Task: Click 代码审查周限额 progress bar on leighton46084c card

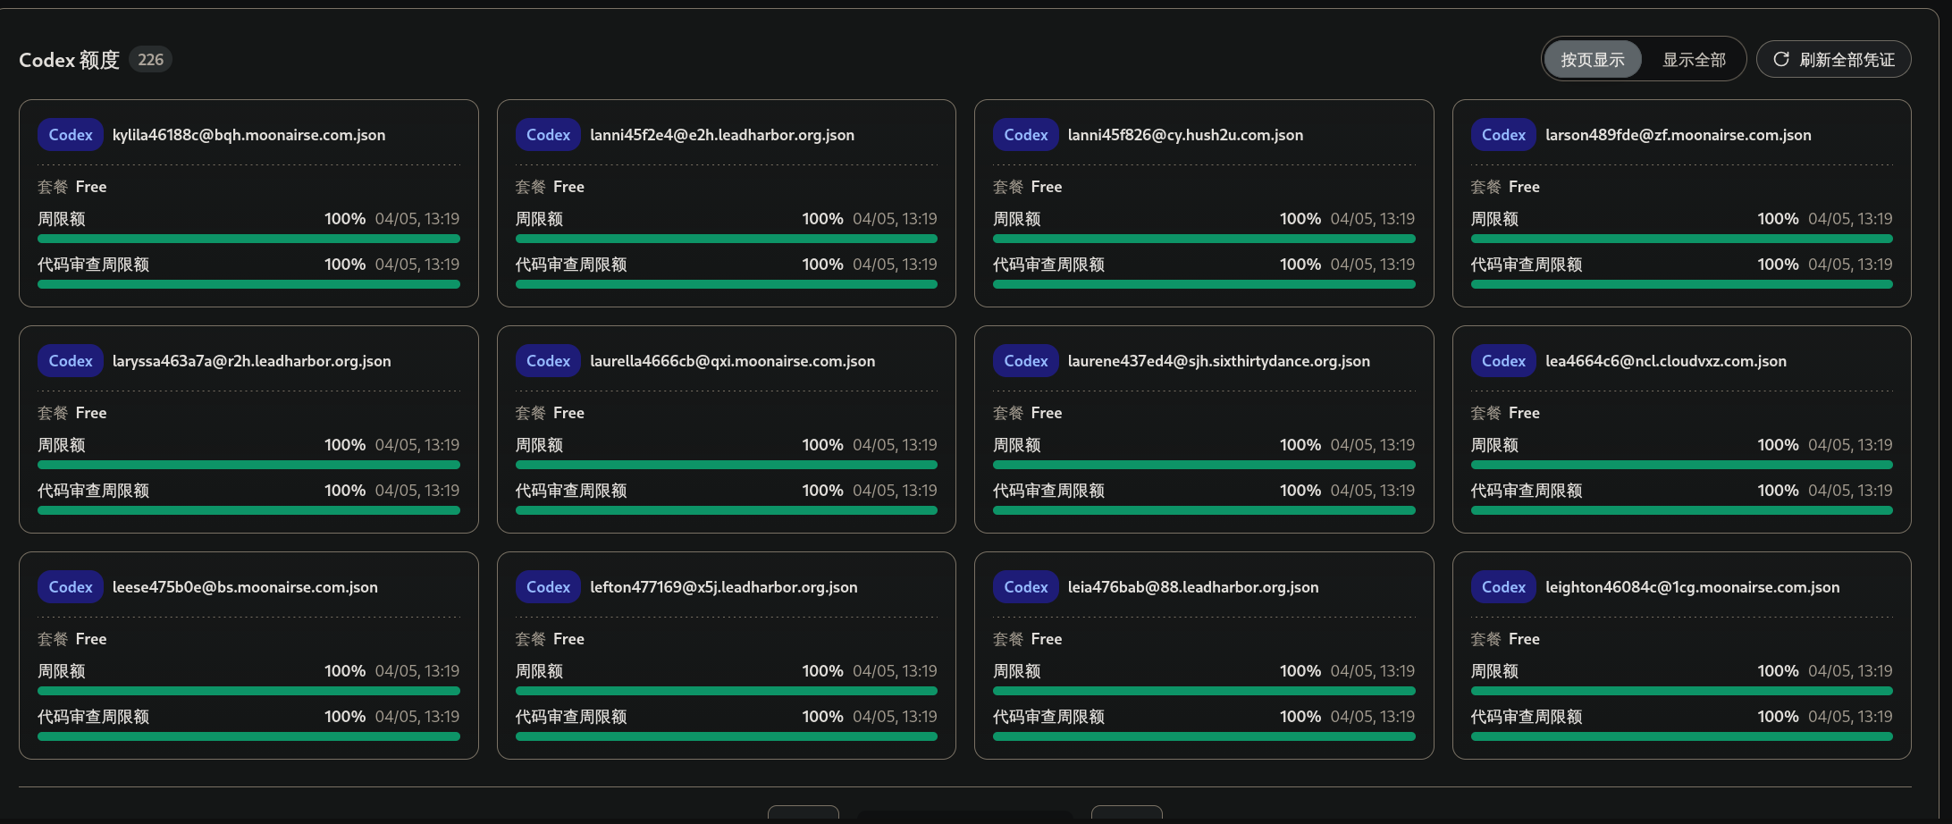Action: click(x=1681, y=736)
